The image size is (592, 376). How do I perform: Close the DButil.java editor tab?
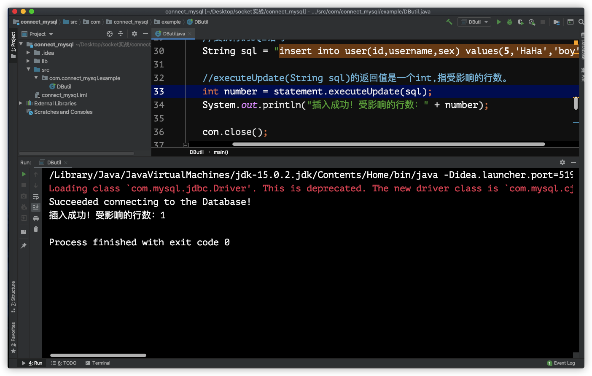(x=190, y=34)
